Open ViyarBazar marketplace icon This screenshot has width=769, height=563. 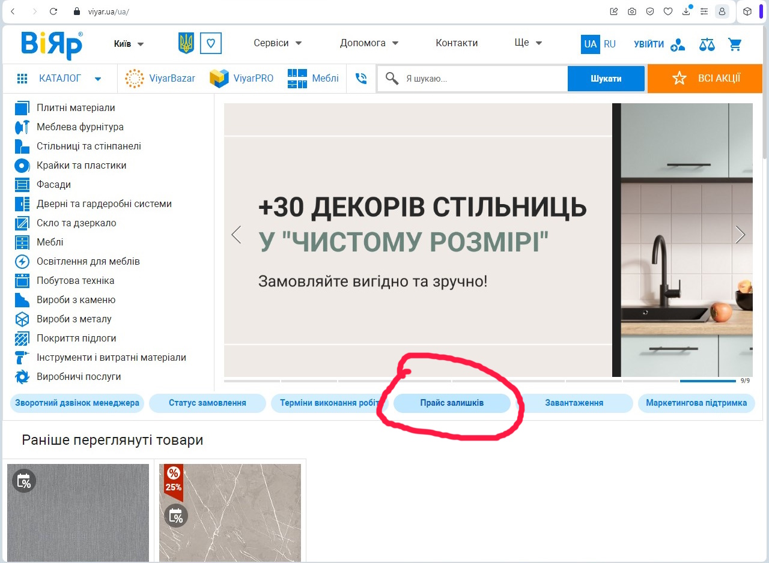point(135,79)
